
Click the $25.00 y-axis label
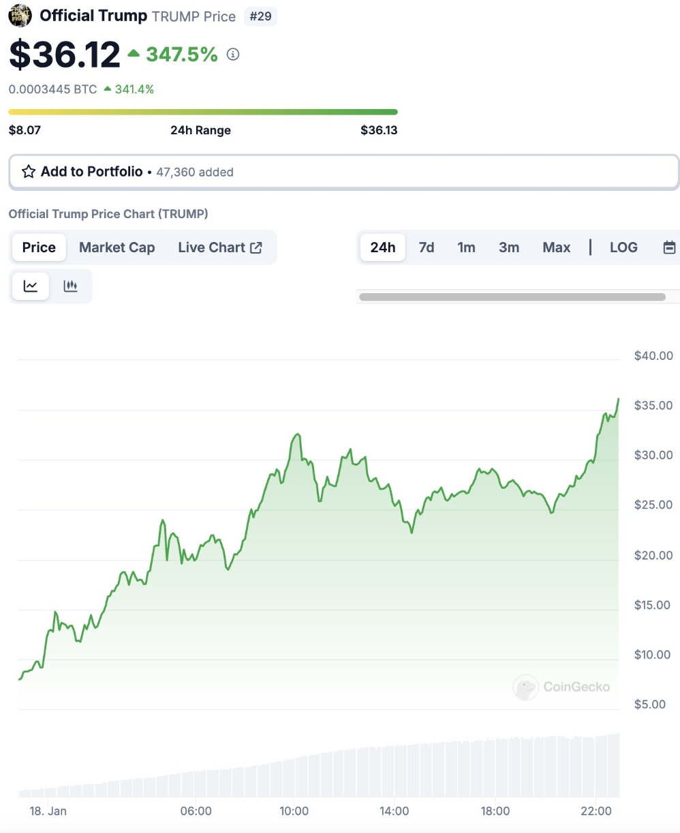pyautogui.click(x=653, y=505)
